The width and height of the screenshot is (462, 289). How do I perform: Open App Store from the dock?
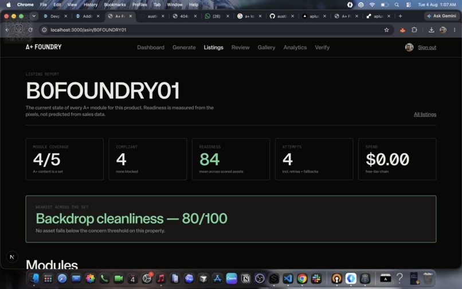click(217, 278)
